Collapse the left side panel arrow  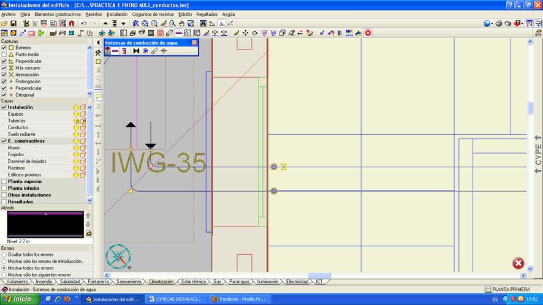97,43
